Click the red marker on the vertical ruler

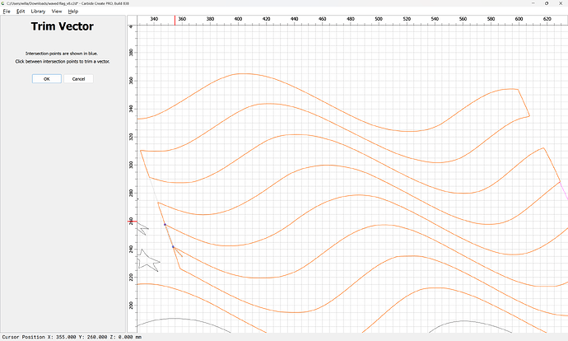coord(131,221)
